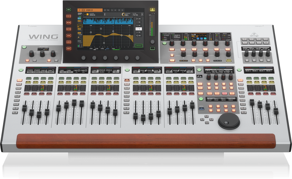This screenshot has width=292, height=179.
Task: Push the green View button beside CH01 strip
Action: [x=21, y=70]
